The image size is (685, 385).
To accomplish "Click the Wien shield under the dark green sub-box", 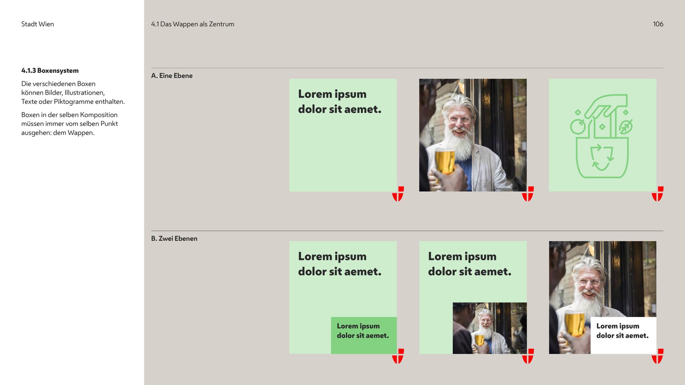I will (398, 356).
